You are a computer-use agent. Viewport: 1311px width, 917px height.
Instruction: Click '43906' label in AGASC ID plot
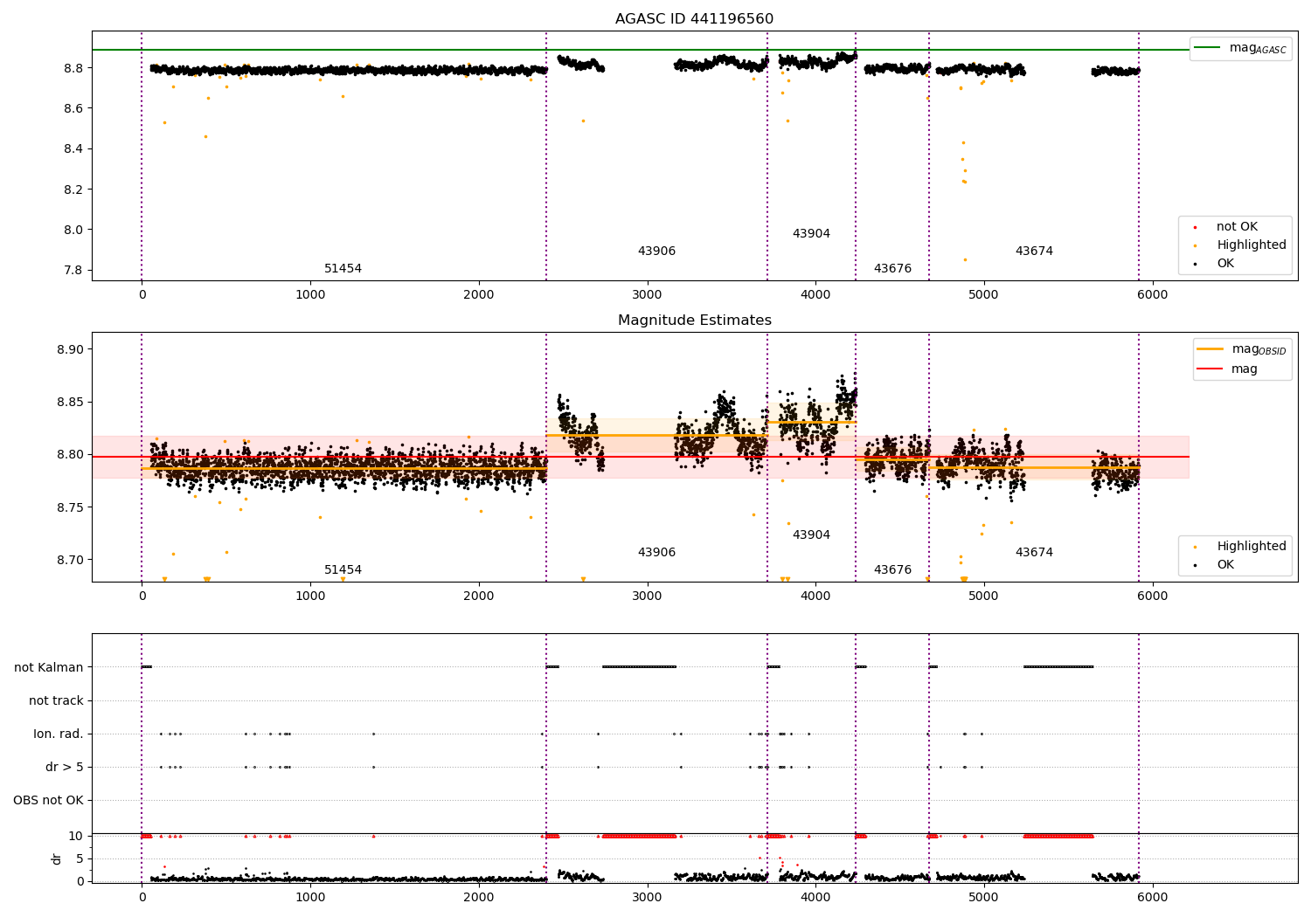click(656, 251)
